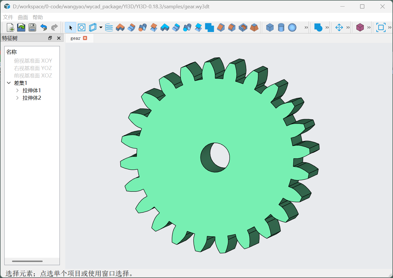Select the blue loft cut tool

point(198,27)
